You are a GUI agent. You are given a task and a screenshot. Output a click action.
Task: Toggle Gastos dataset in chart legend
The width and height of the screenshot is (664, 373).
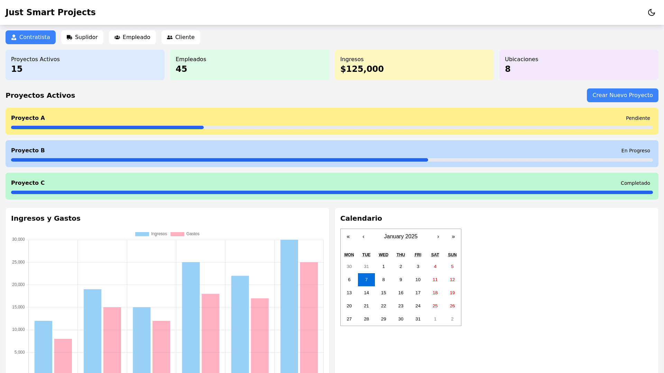tap(185, 234)
